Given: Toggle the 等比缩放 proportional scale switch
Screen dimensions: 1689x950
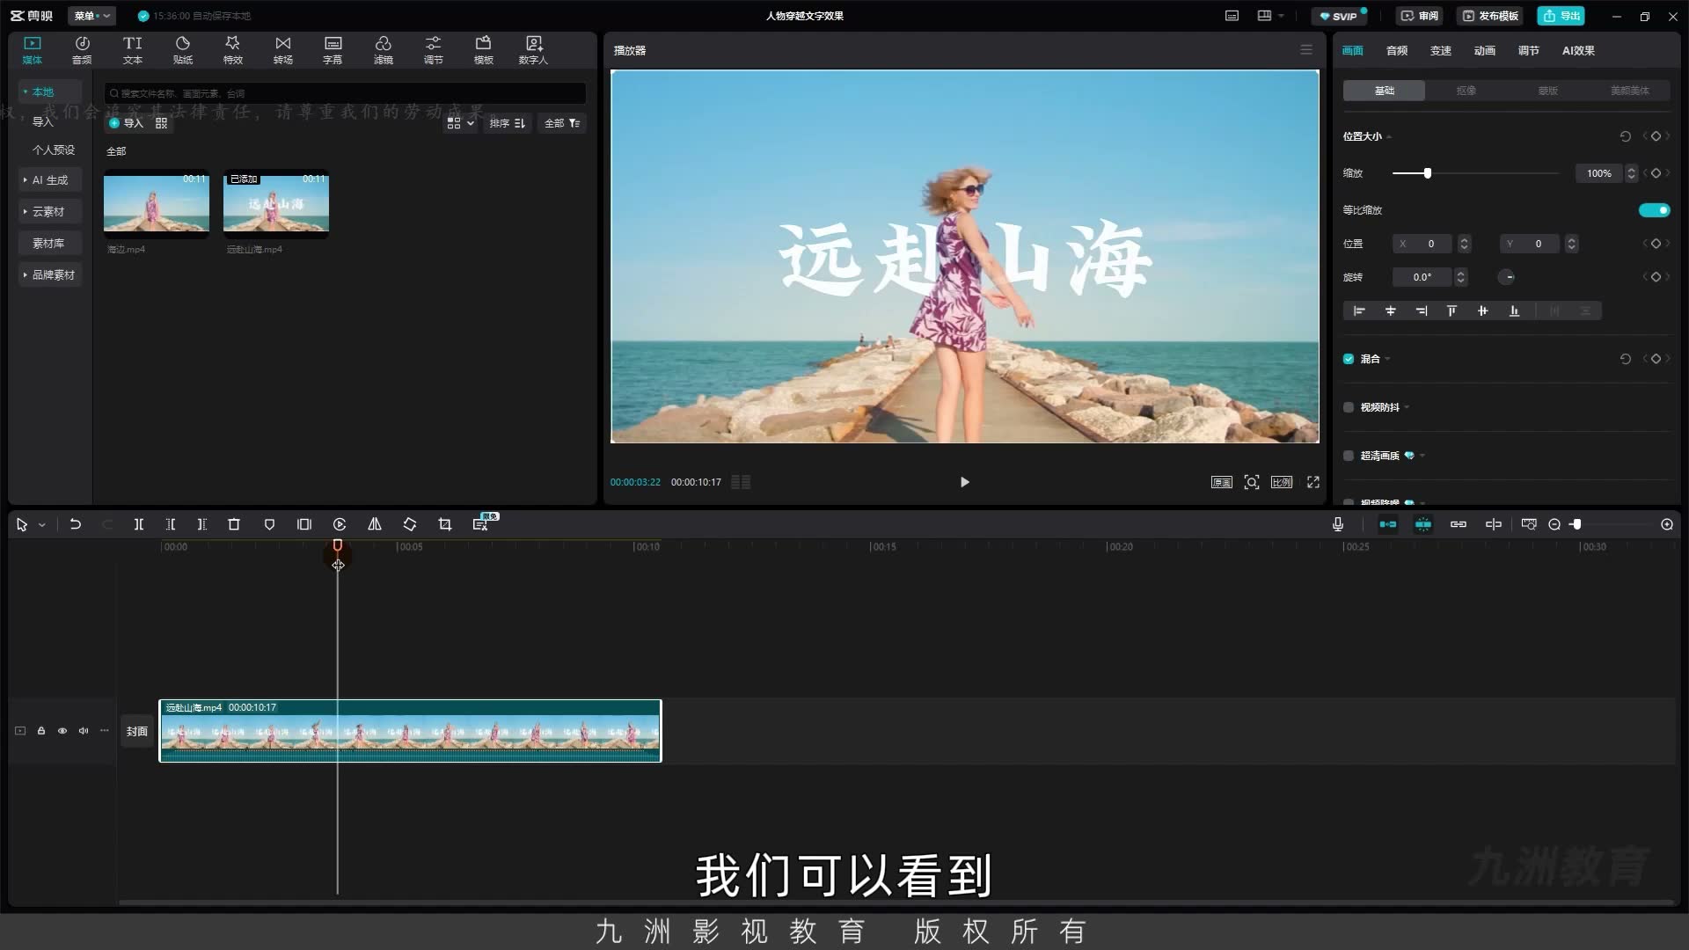Looking at the screenshot, I should click(x=1654, y=210).
